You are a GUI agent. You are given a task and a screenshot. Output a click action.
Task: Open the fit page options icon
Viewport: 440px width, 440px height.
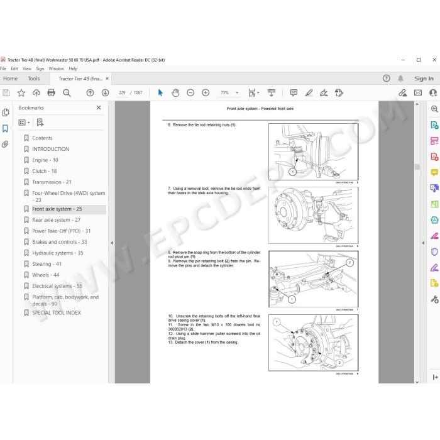(254, 92)
